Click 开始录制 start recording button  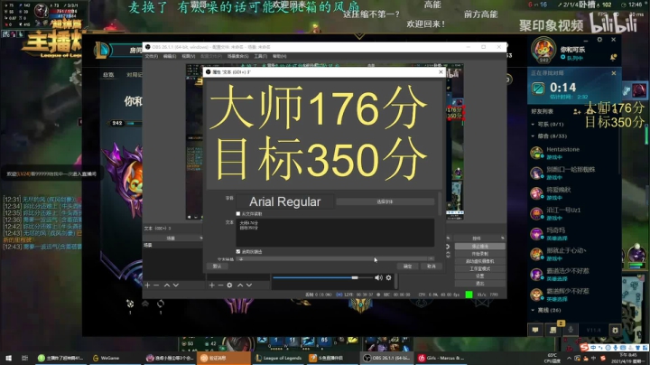tap(480, 254)
